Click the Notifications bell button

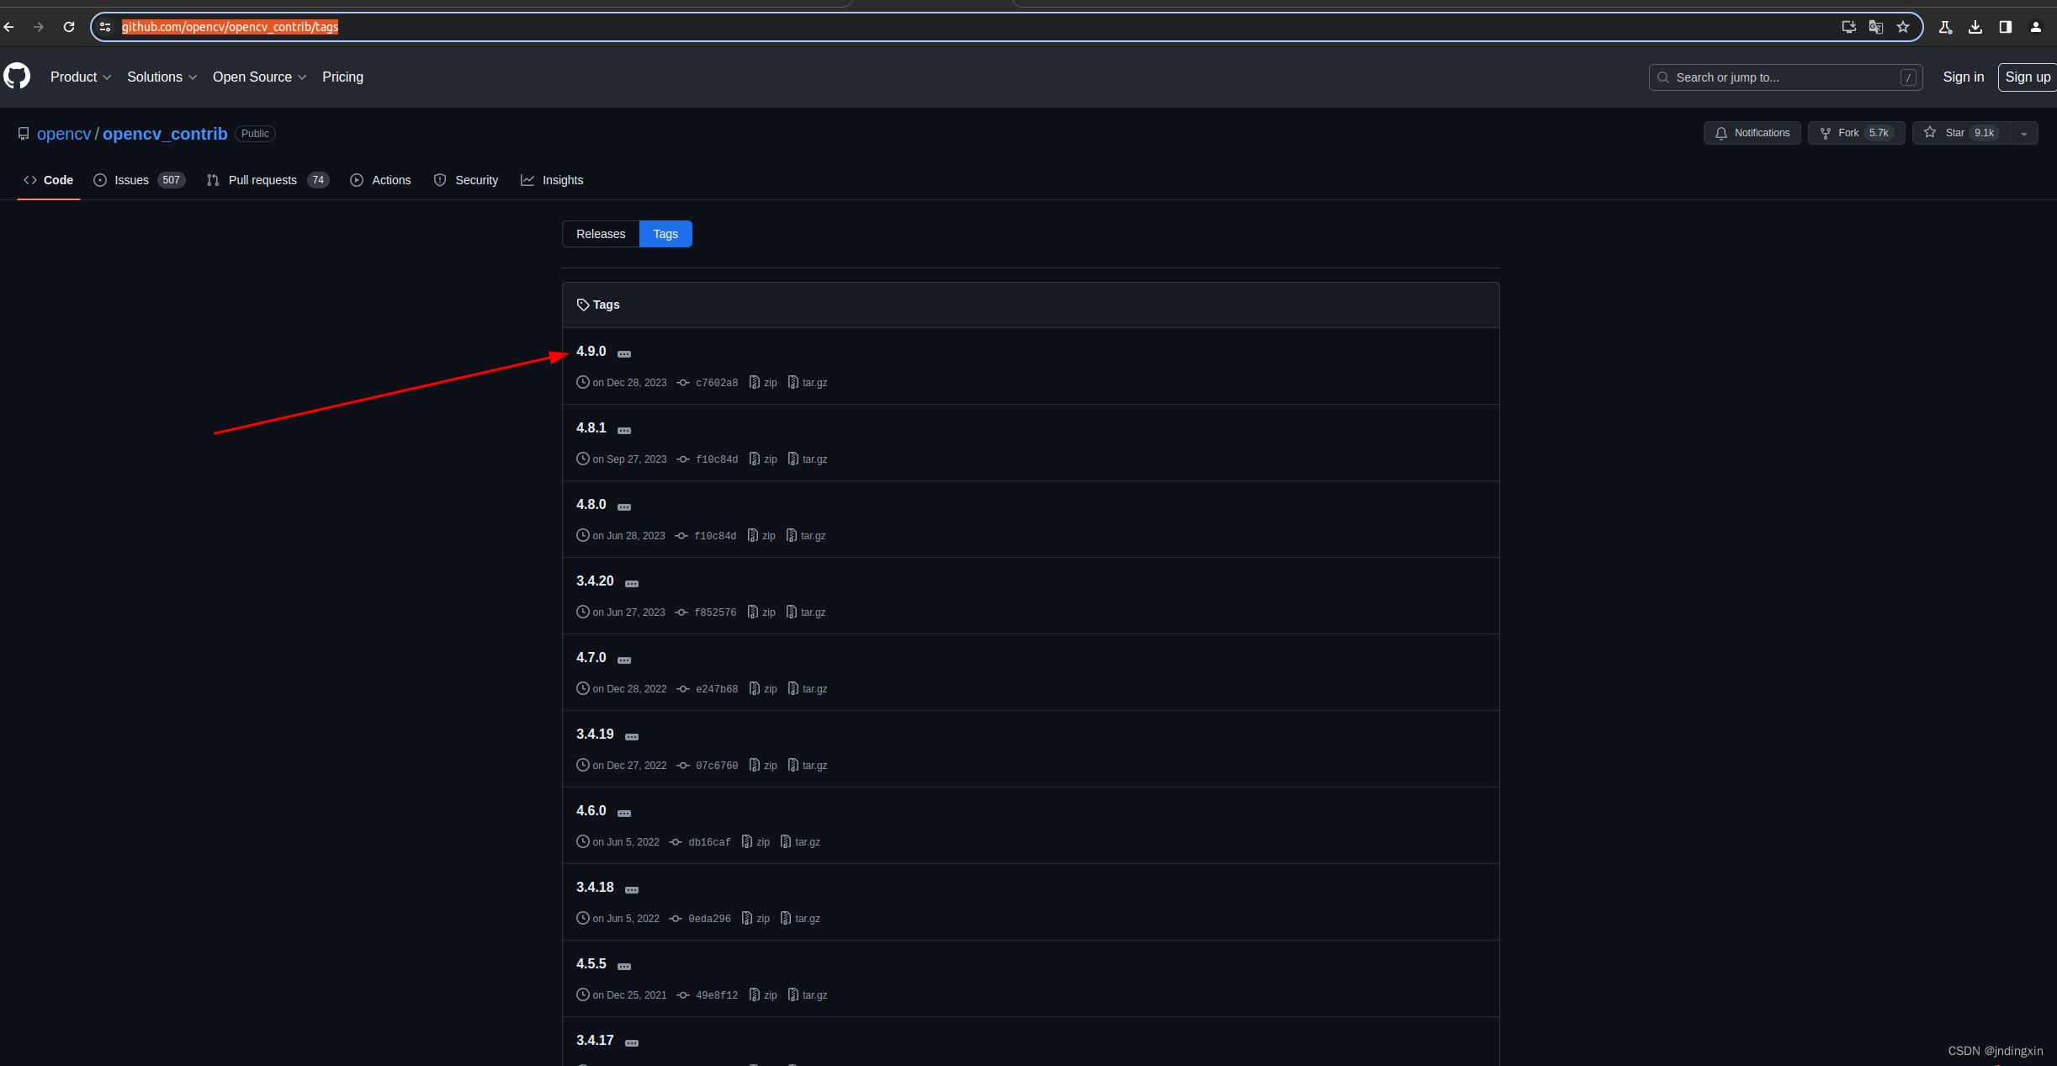1752,133
